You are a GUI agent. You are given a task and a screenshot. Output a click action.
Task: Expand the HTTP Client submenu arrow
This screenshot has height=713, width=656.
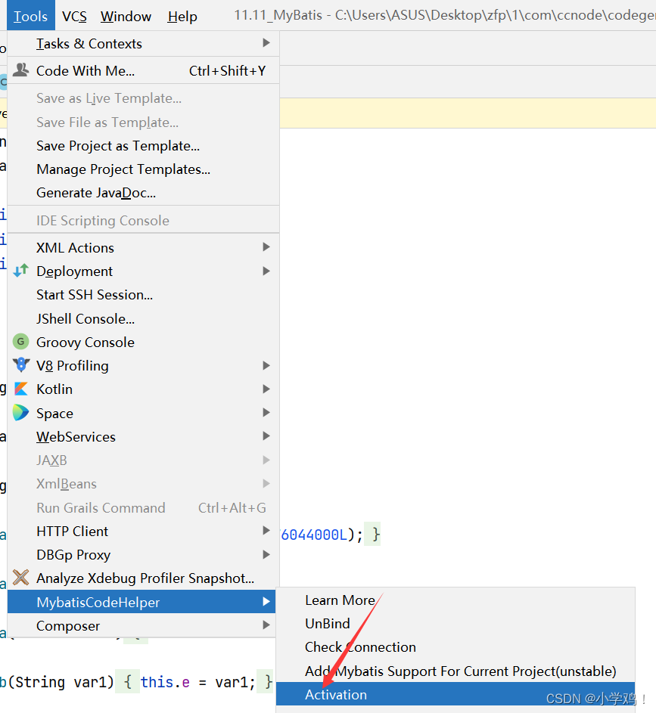(x=266, y=531)
